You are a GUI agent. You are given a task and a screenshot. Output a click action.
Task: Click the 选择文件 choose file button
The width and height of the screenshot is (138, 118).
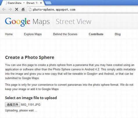click(12, 104)
